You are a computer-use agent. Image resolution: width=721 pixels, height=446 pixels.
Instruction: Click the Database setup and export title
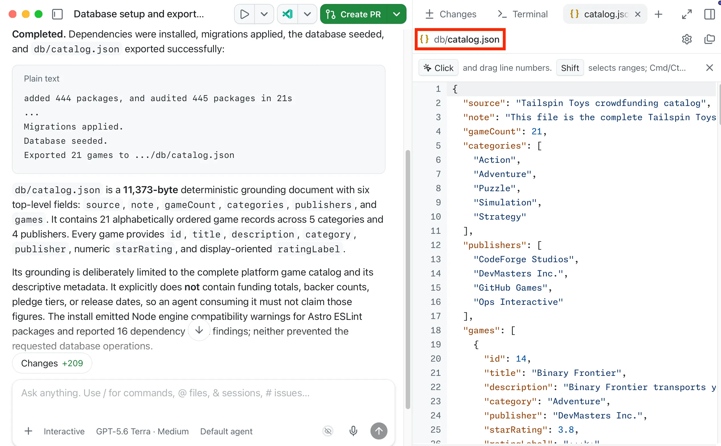(139, 14)
